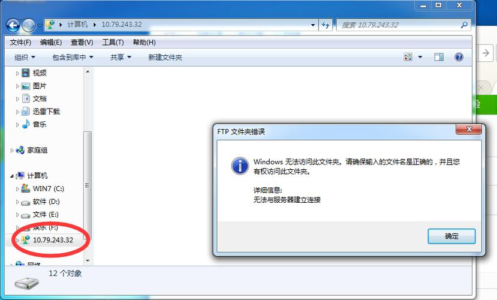This screenshot has width=497, height=300.
Task: Expand the 文件 (E:) node
Action: click(x=17, y=215)
